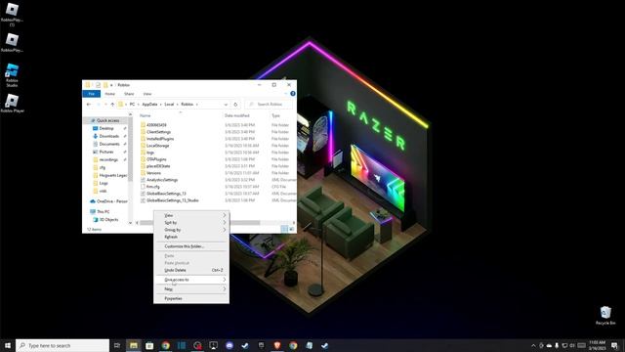This screenshot has width=625, height=352.
Task: Open the Give access to submenu
Action: click(191, 280)
